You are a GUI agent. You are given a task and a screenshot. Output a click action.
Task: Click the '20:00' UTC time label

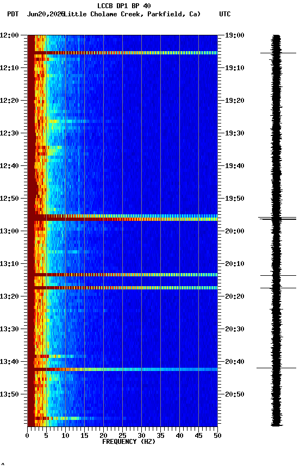235,231
